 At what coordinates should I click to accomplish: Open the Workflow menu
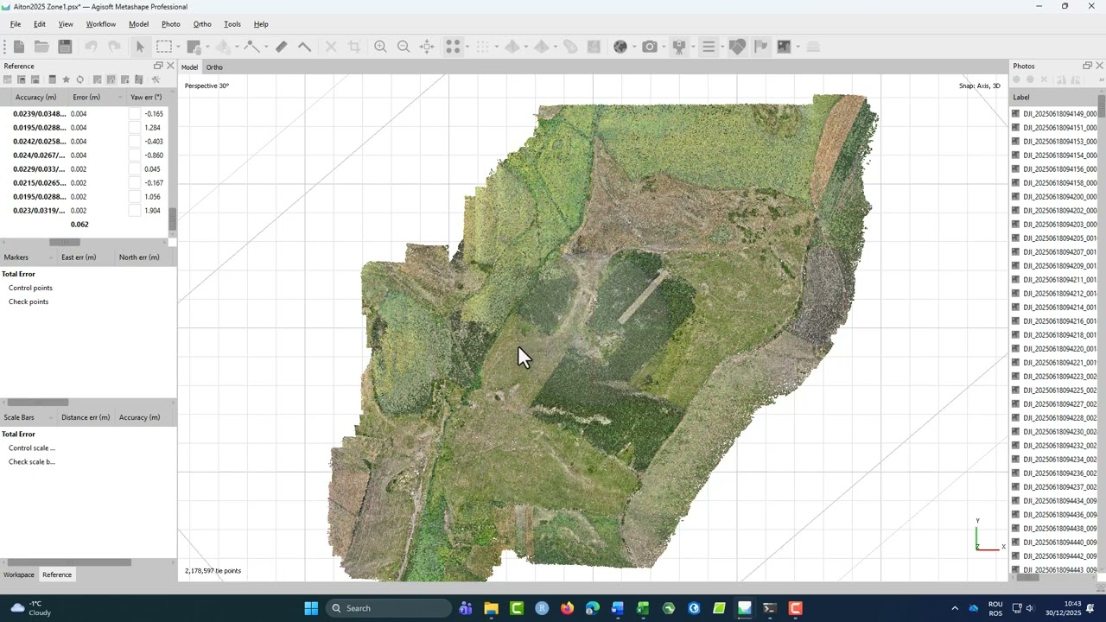point(101,24)
